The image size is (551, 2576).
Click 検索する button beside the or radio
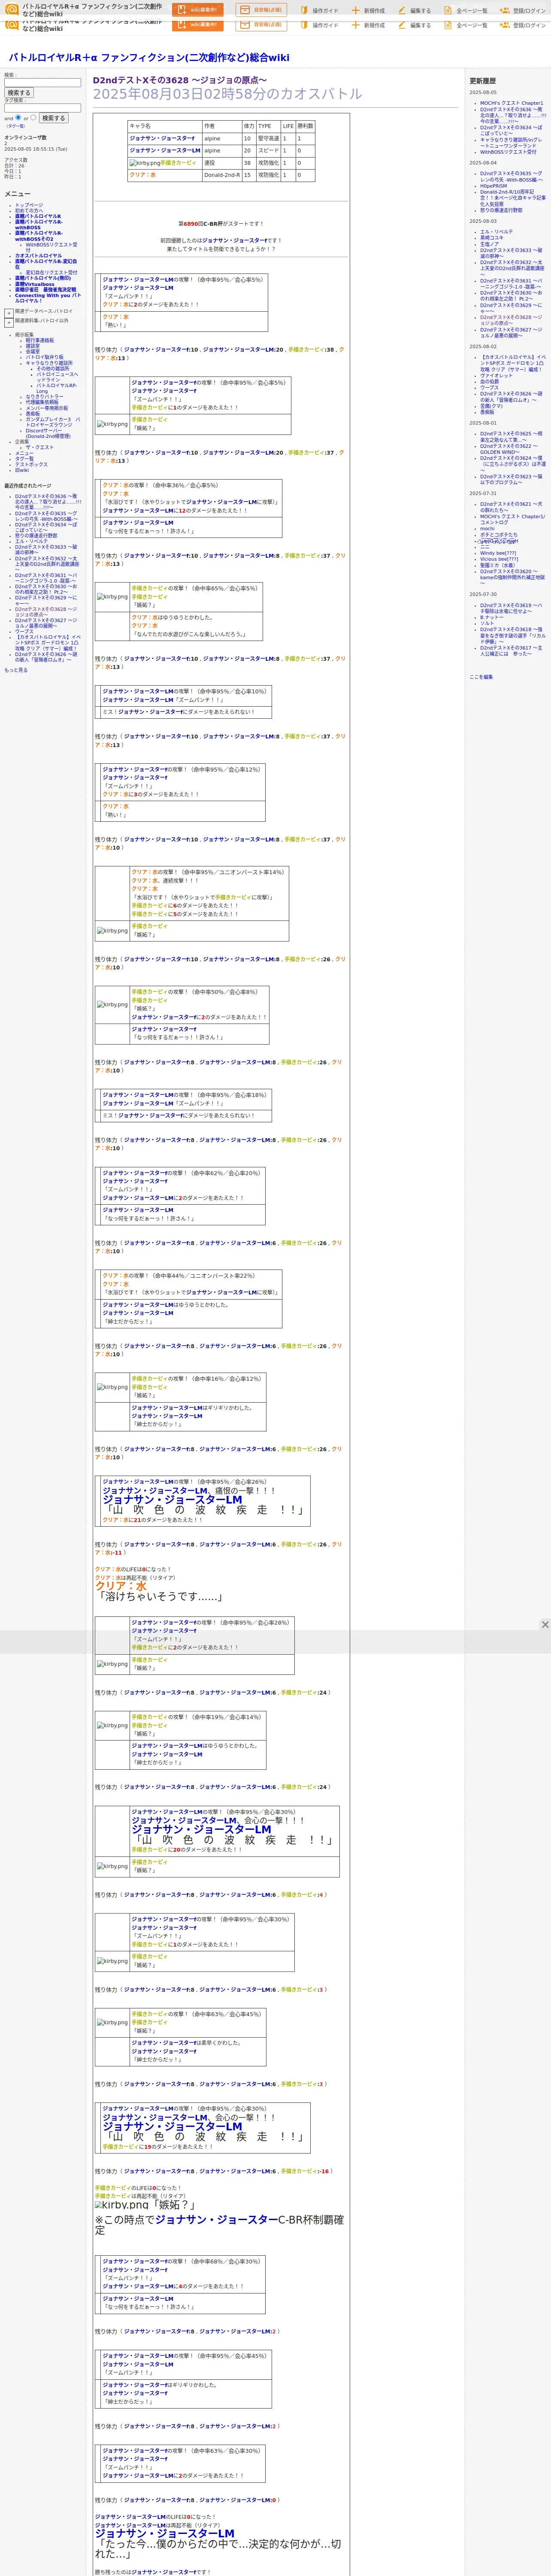tap(53, 118)
